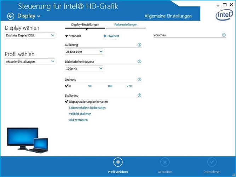The image size is (236, 177).
Task: Select Bild zentrieren scaling
Action: (78, 120)
